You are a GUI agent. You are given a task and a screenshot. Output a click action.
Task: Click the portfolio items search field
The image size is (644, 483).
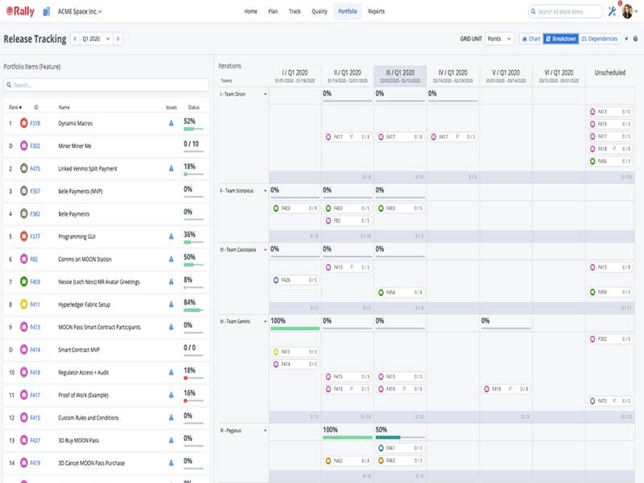click(105, 83)
